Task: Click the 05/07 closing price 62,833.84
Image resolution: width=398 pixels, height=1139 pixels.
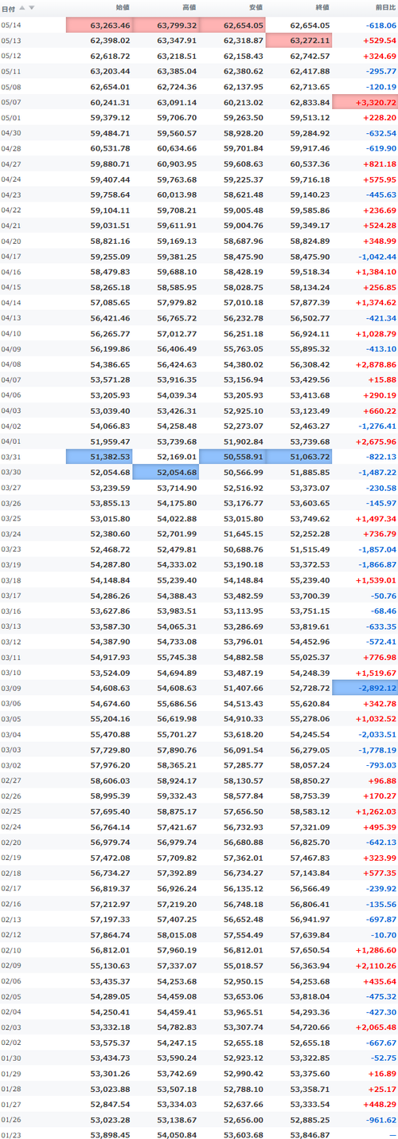Action: [x=310, y=102]
